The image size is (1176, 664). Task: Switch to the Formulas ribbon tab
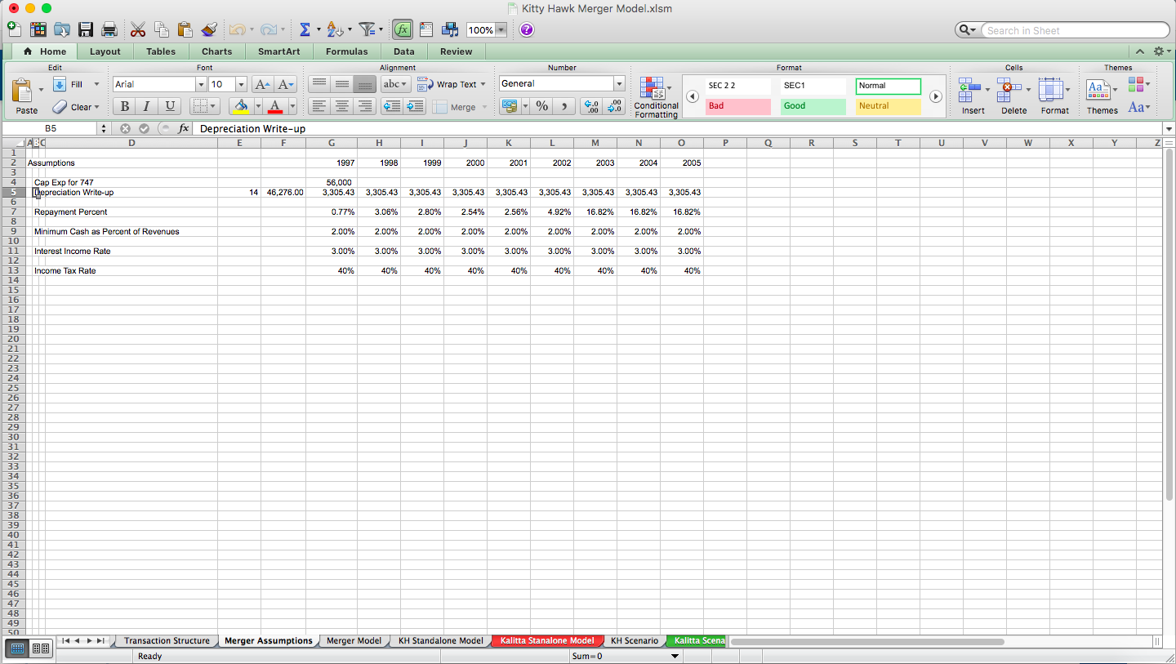(346, 51)
